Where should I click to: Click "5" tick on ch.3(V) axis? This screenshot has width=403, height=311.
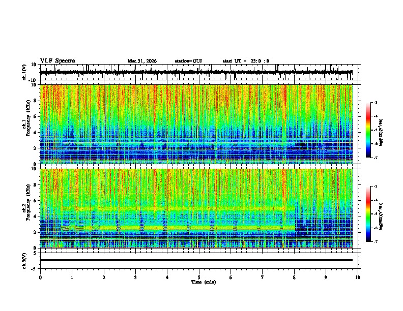[x=35, y=253]
